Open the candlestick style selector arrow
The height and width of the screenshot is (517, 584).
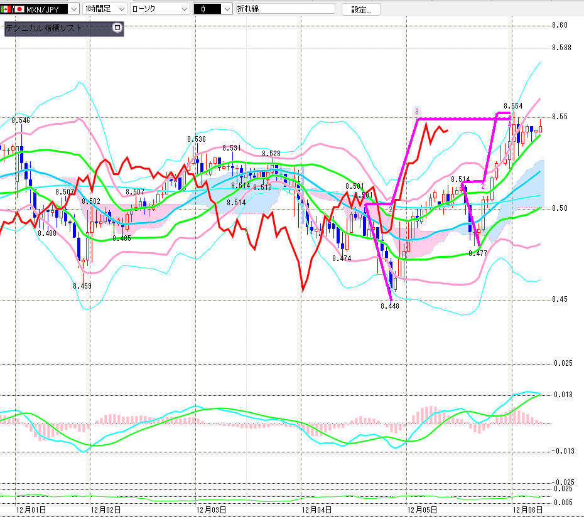pyautogui.click(x=227, y=9)
